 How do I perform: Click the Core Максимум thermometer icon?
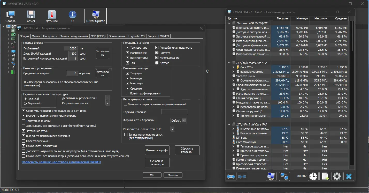coord(234,142)
